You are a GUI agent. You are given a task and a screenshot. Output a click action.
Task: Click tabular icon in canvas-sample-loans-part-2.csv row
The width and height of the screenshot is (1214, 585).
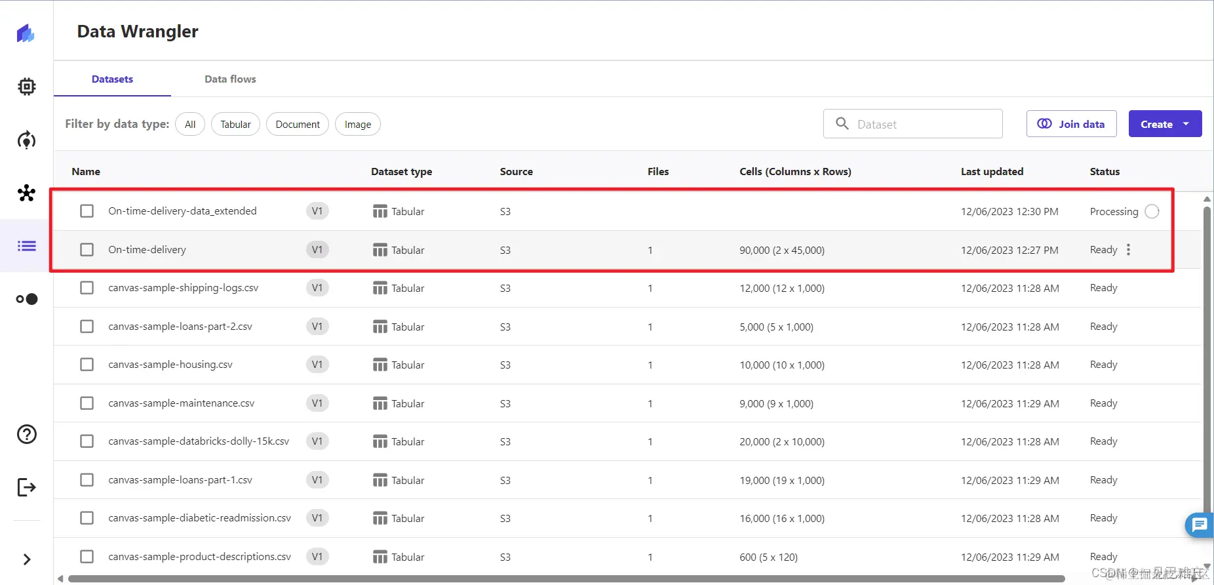click(380, 327)
